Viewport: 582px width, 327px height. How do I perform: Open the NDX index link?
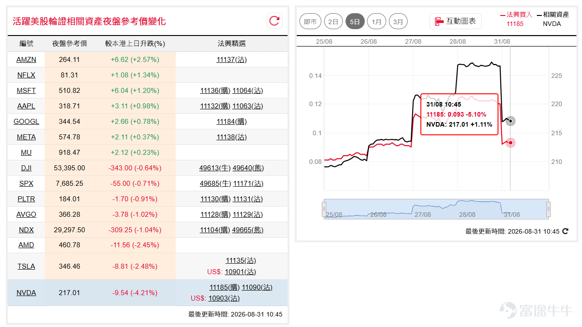(26, 230)
